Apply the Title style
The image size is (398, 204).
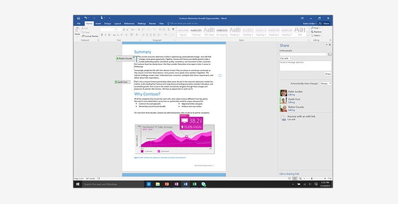pyautogui.click(x=300, y=32)
